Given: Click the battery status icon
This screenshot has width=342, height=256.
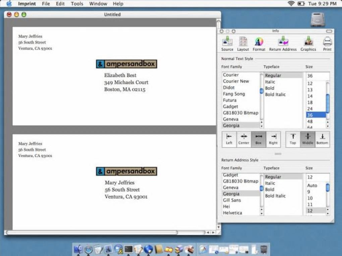Looking at the screenshot, I should [x=301, y=4].
